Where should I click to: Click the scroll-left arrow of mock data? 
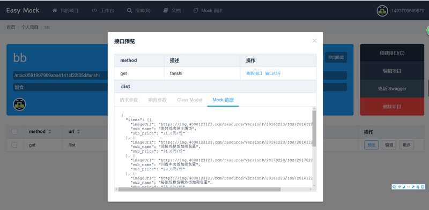(x=116, y=189)
